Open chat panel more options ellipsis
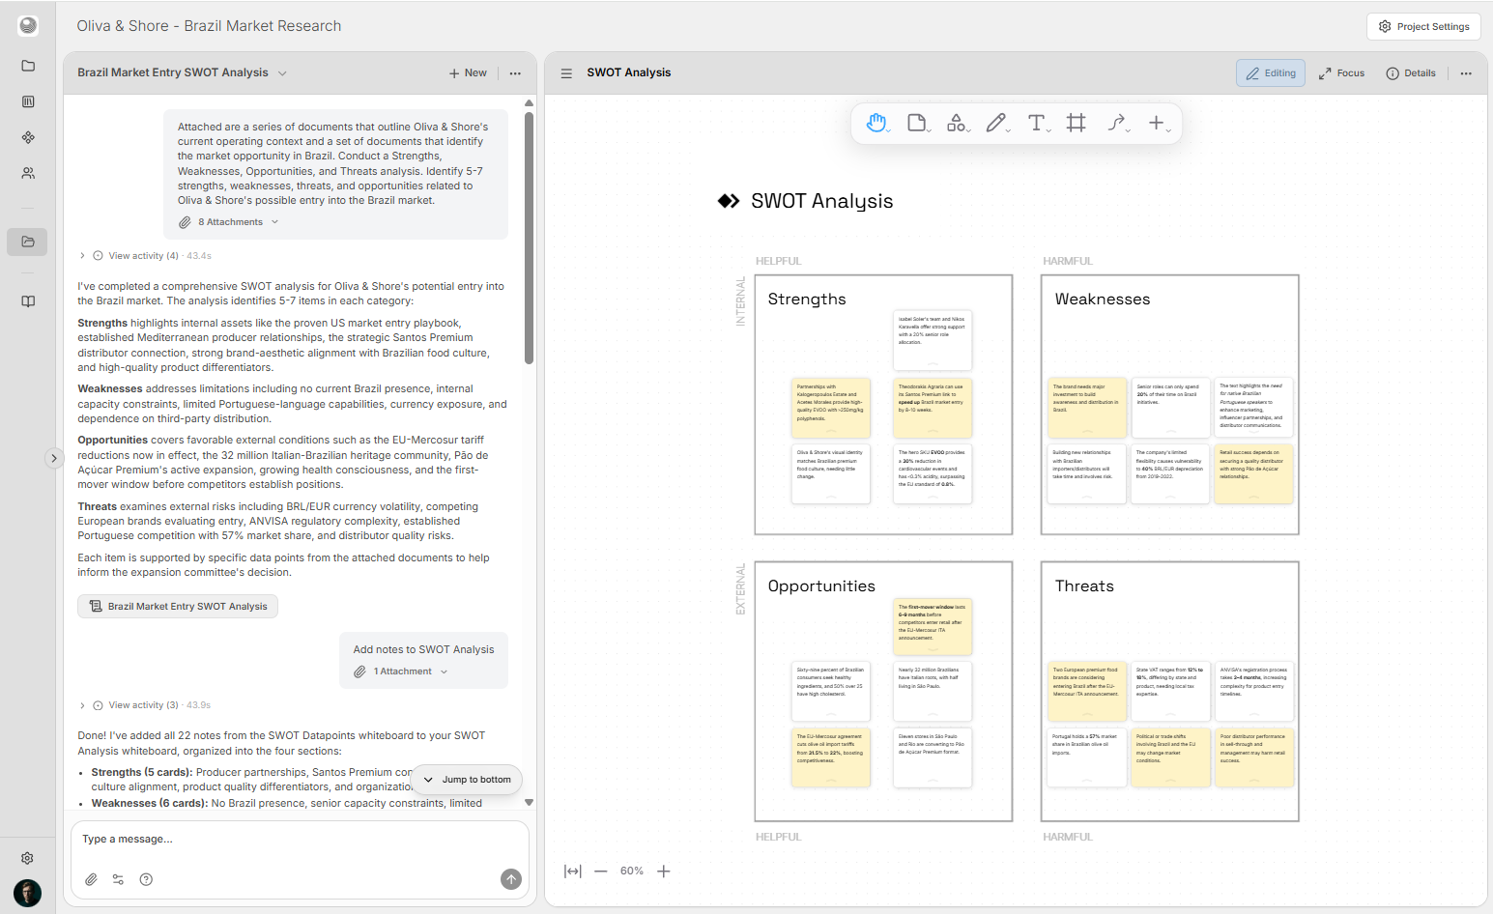1493x914 pixels. (x=515, y=73)
